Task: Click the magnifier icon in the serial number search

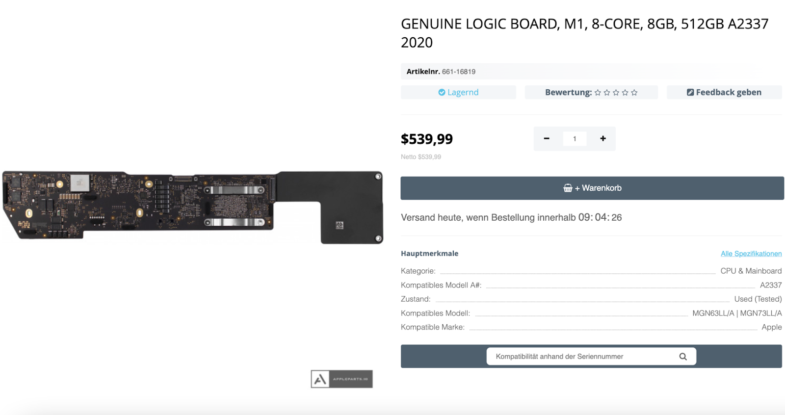Action: pos(682,357)
